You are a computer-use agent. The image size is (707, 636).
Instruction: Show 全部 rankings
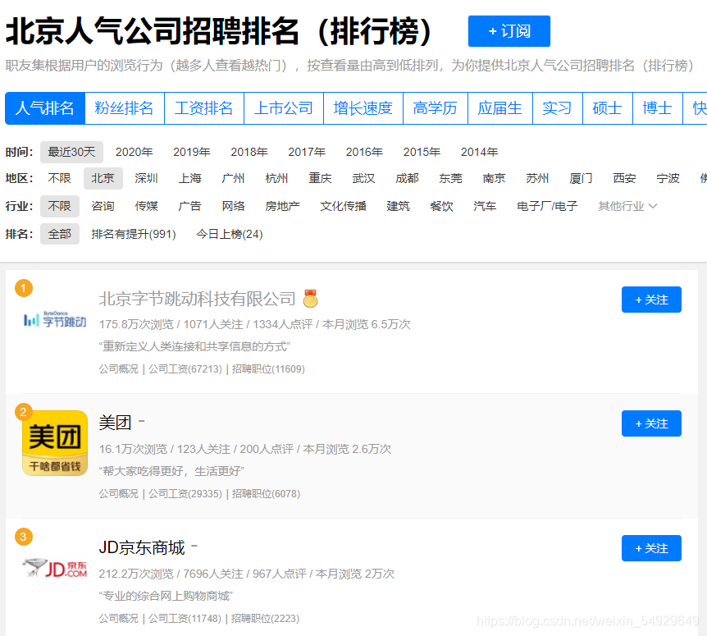coord(60,234)
